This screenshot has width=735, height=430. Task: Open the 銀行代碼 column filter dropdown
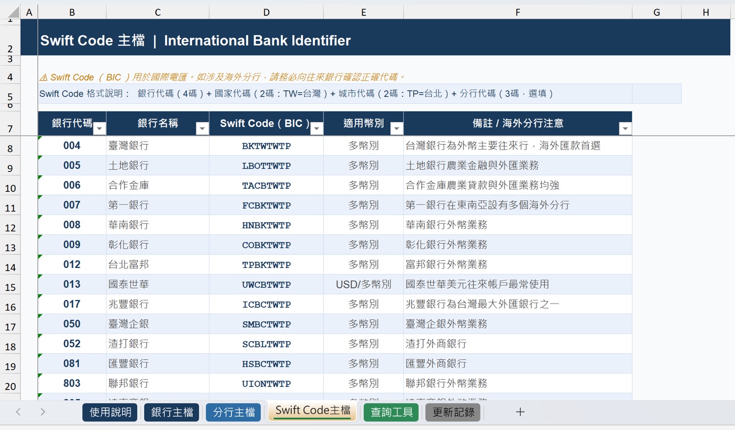click(99, 128)
